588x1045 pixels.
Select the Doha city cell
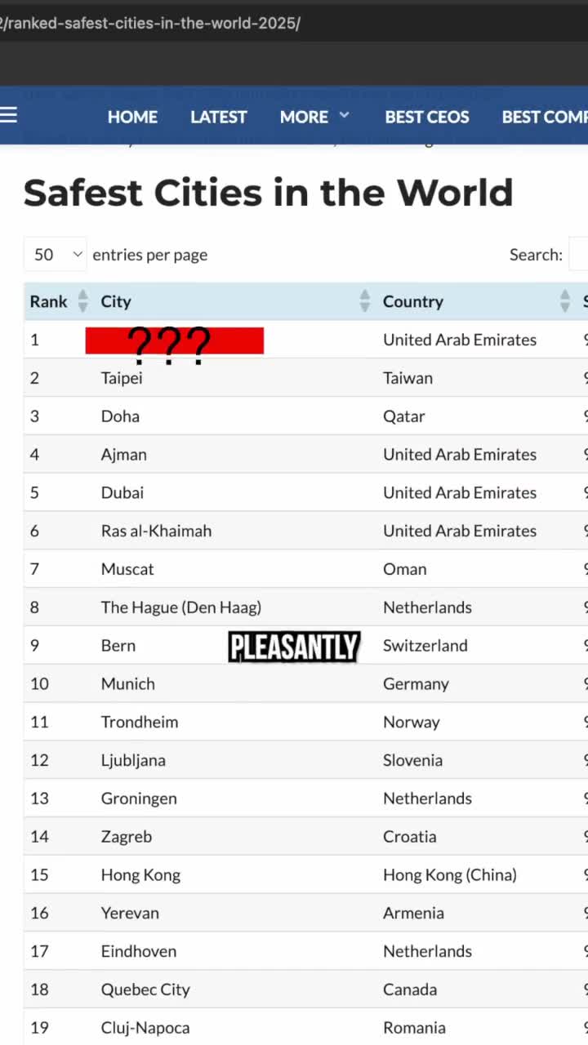click(x=120, y=416)
